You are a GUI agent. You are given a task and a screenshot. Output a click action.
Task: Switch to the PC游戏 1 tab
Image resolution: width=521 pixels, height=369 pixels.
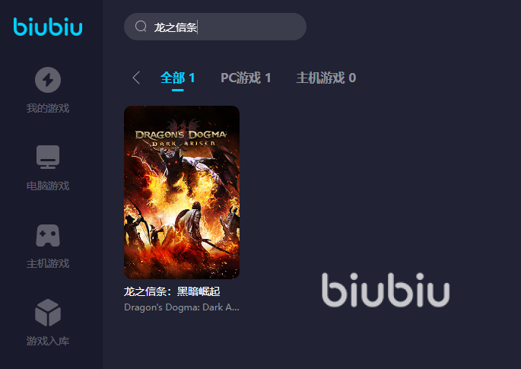coord(246,78)
